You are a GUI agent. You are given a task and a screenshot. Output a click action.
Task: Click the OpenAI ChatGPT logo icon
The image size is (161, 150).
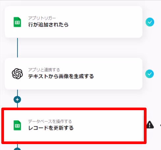tap(17, 74)
